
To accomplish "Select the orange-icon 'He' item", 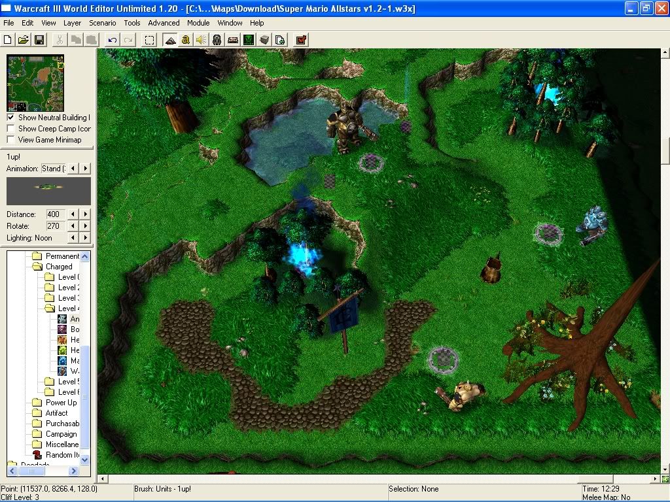I will [x=68, y=340].
